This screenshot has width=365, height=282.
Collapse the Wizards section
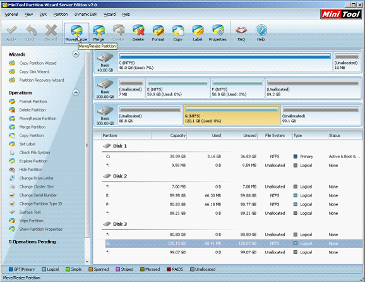pos(76,54)
